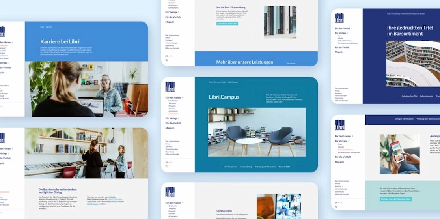Viewport: 440px width, 219px height.
Task: Collapse Für Verlage chevron on Shopline page
Action: click(x=349, y=141)
